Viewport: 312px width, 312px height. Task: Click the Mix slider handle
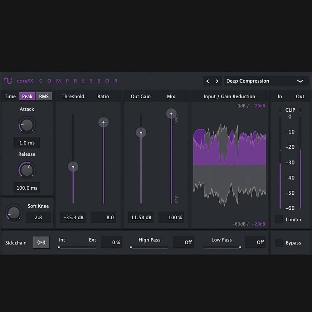(x=171, y=114)
